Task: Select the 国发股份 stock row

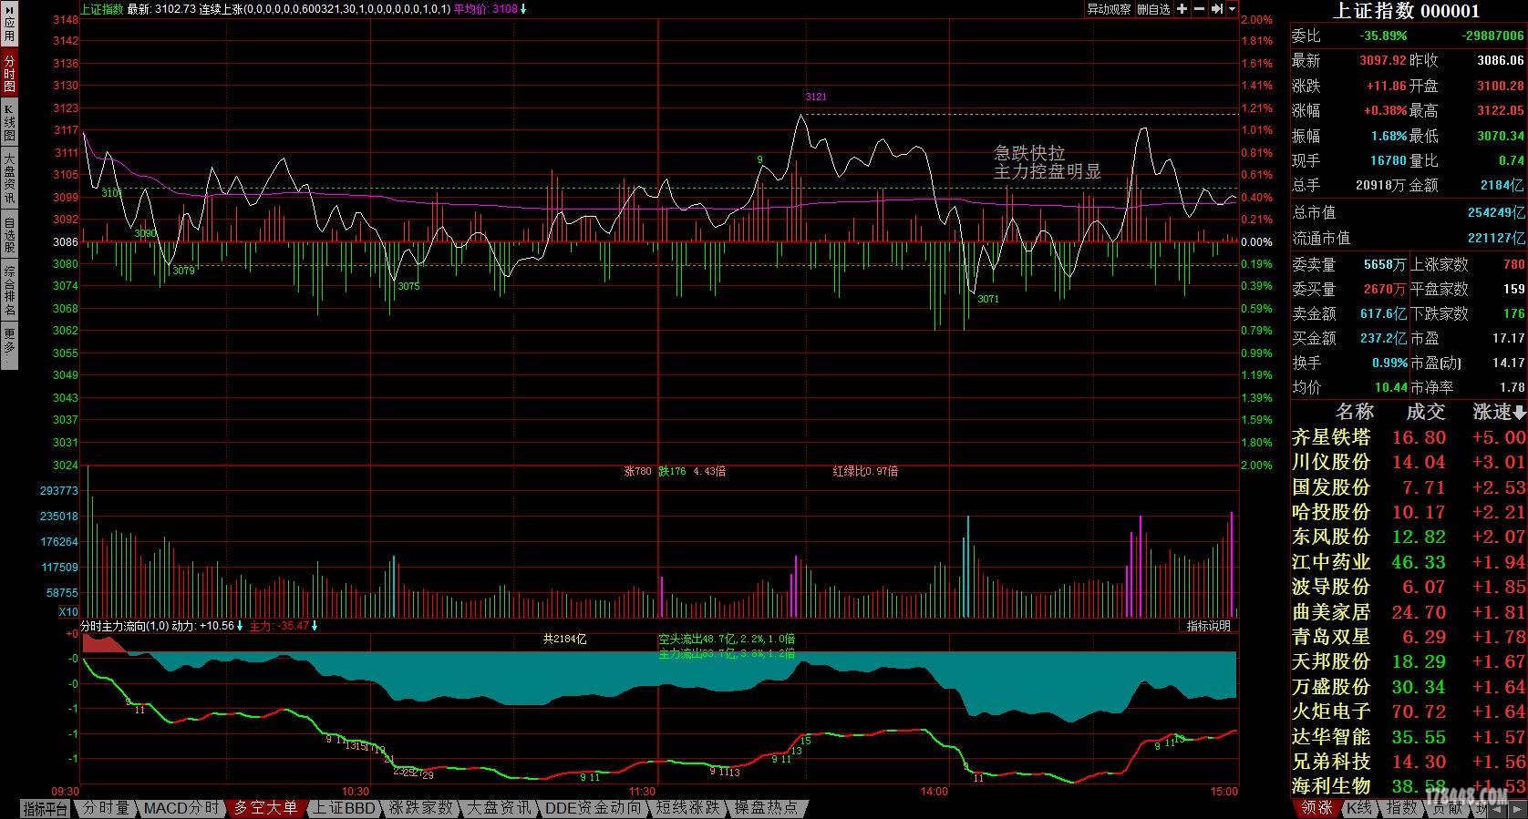Action: pos(1409,487)
